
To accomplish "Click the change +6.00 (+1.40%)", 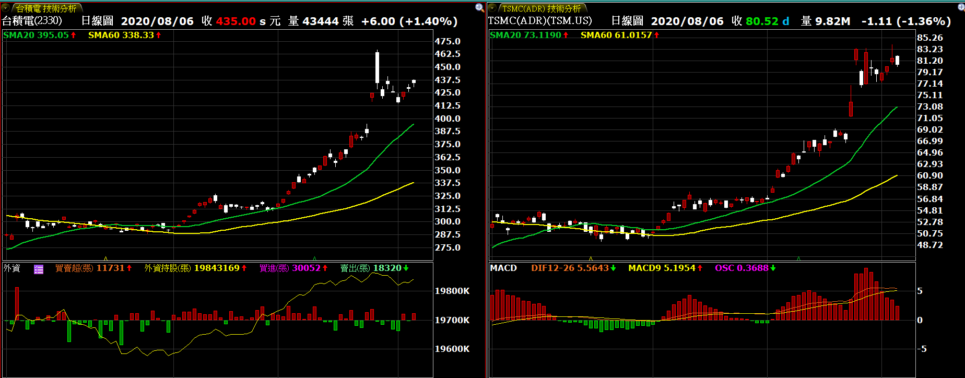I will point(409,21).
